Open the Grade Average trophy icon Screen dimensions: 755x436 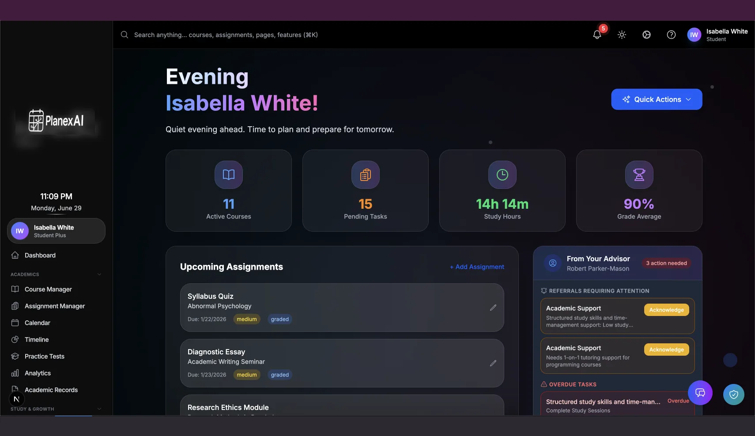[x=639, y=175]
